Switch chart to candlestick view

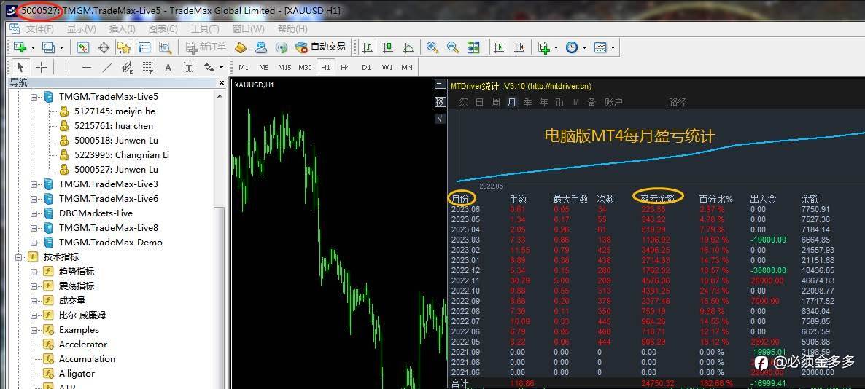coord(388,47)
